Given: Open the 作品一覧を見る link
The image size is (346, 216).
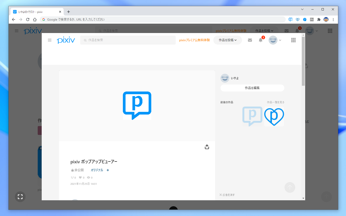Looking at the screenshot, I should (275, 102).
